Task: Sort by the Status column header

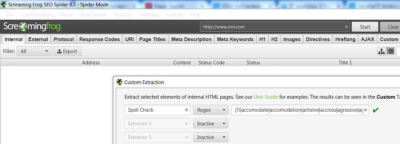Action: click(x=253, y=62)
